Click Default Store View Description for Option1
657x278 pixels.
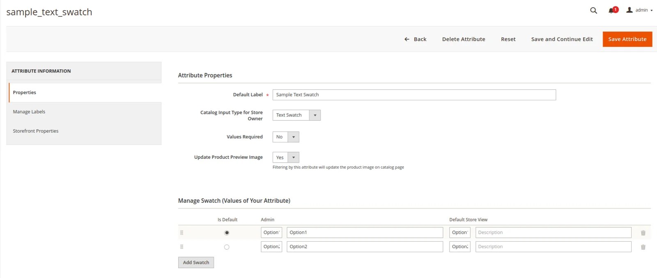tap(554, 233)
